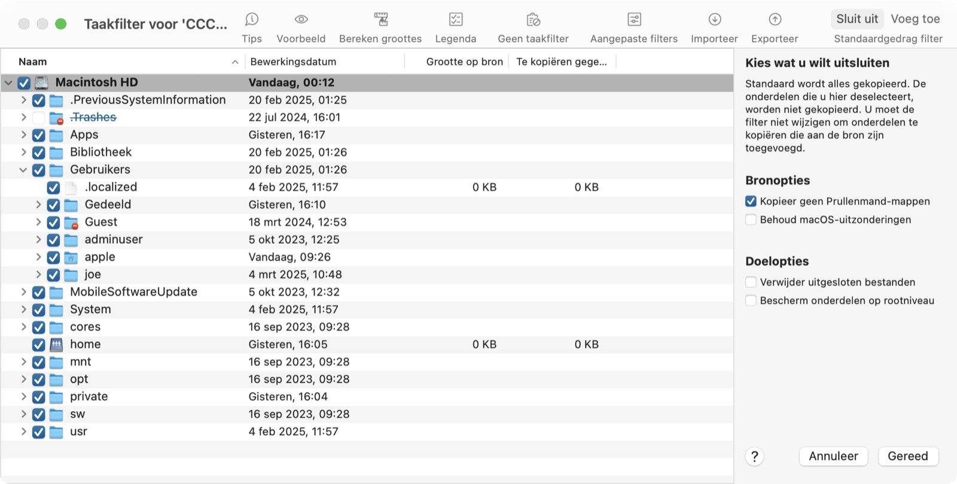Enable Behoud macOS-uitzonderingen checkbox
Image resolution: width=957 pixels, height=484 pixels.
click(751, 219)
